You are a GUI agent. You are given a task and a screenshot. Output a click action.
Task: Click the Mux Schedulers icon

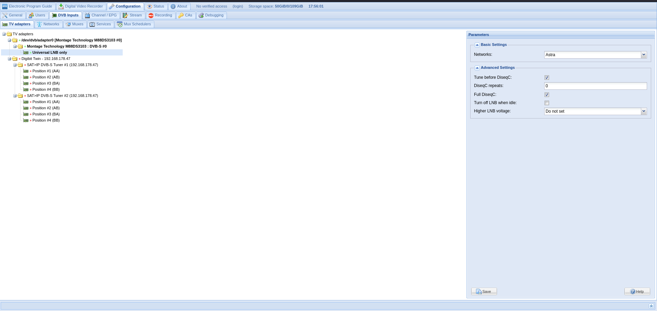pyautogui.click(x=120, y=24)
